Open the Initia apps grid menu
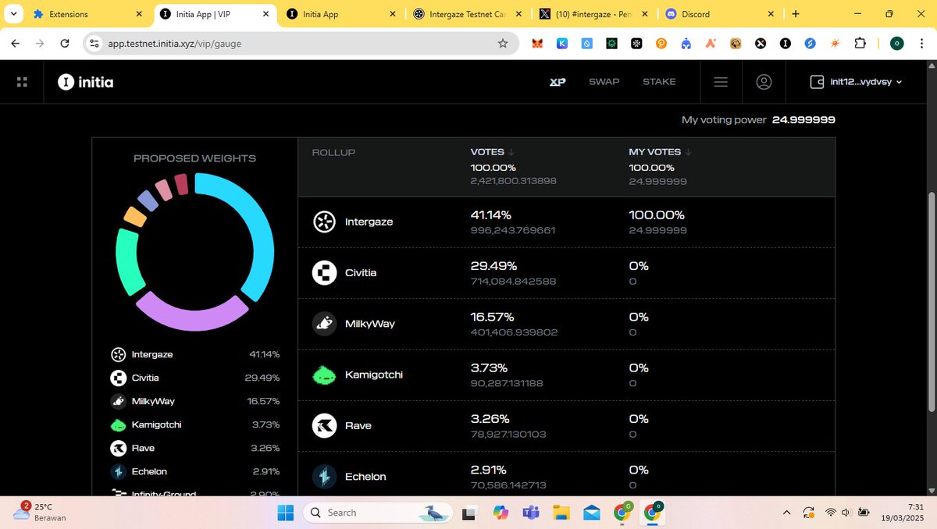Viewport: 937px width, 529px height. click(22, 82)
